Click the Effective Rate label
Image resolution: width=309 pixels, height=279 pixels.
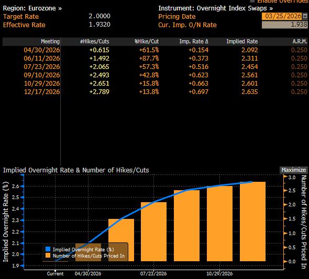click(x=24, y=25)
